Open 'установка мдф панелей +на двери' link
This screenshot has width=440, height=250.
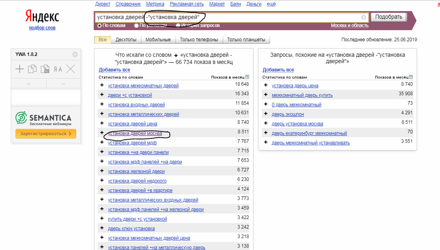tap(145, 162)
